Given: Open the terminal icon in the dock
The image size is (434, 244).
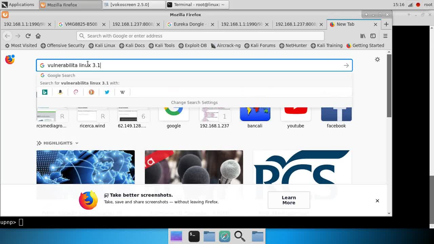Looking at the screenshot, I should pyautogui.click(x=194, y=236).
